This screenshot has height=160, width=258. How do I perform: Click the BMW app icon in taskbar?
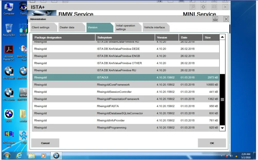[56, 156]
